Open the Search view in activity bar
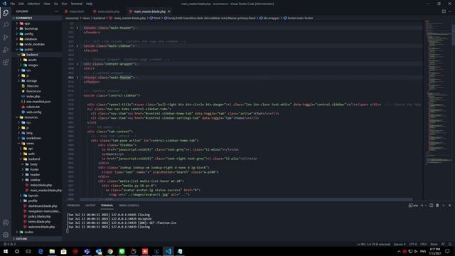The image size is (455, 256). point(6,25)
